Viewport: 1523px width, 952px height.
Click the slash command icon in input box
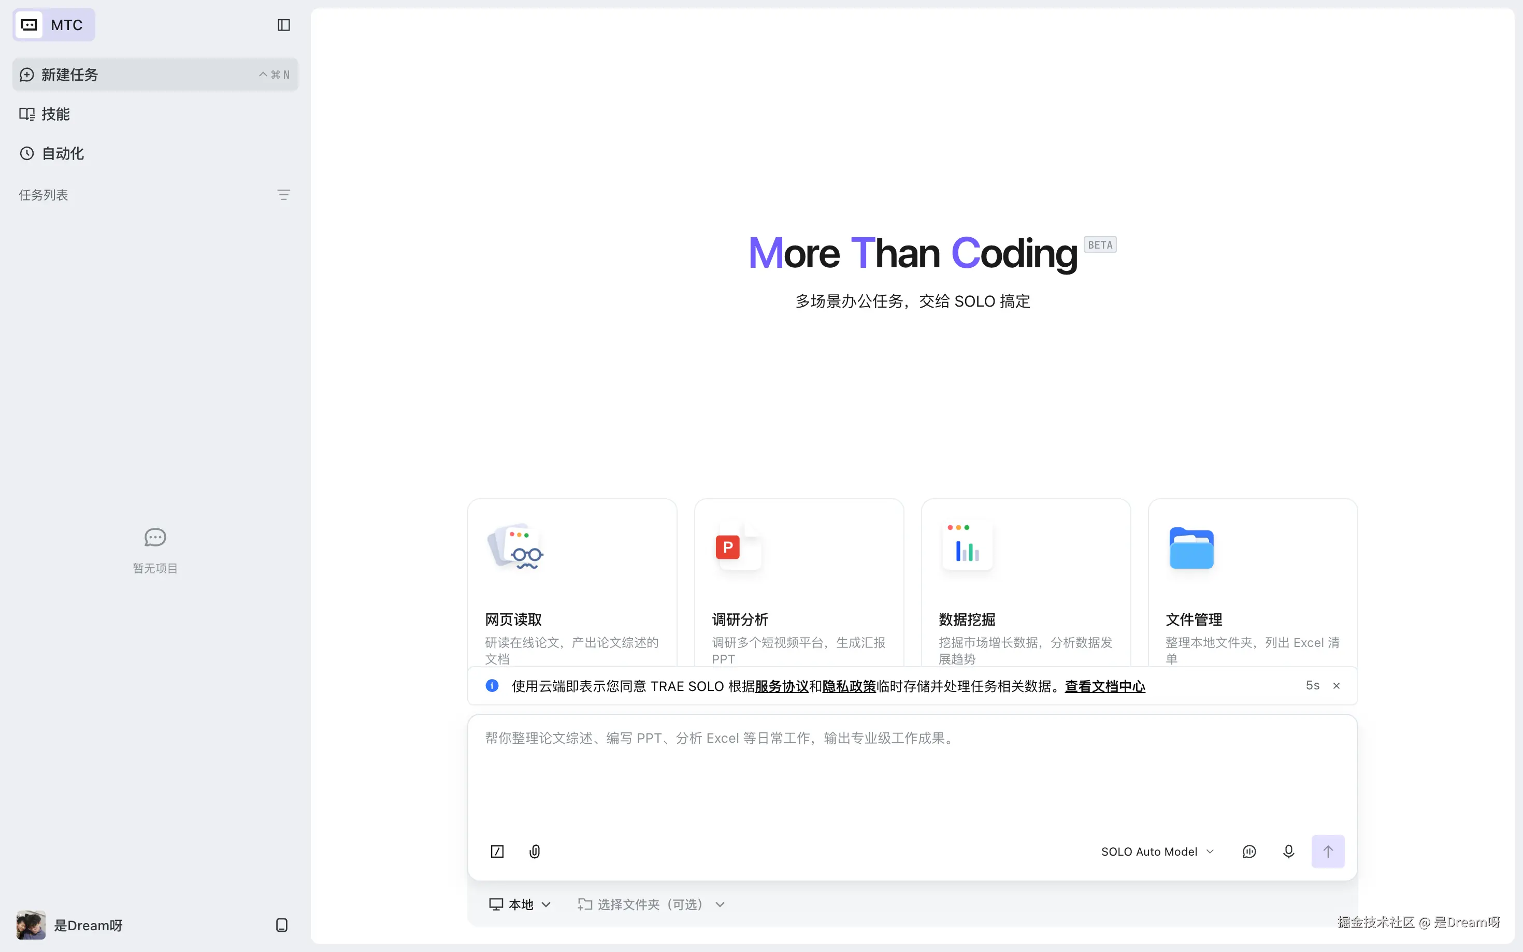(x=497, y=852)
